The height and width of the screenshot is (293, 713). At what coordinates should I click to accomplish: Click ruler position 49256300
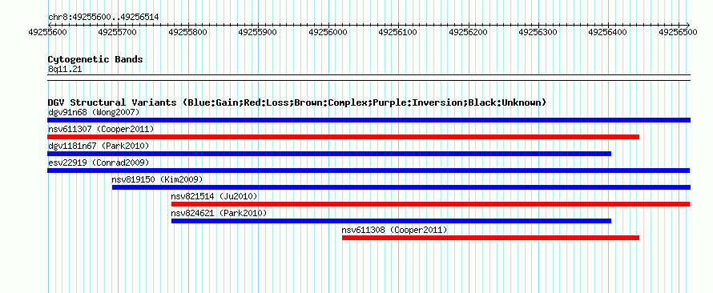538,32
